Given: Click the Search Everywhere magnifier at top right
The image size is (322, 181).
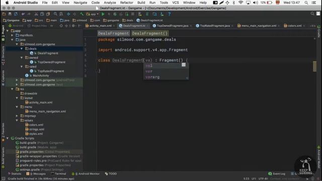Looking at the screenshot, I should [x=312, y=14].
